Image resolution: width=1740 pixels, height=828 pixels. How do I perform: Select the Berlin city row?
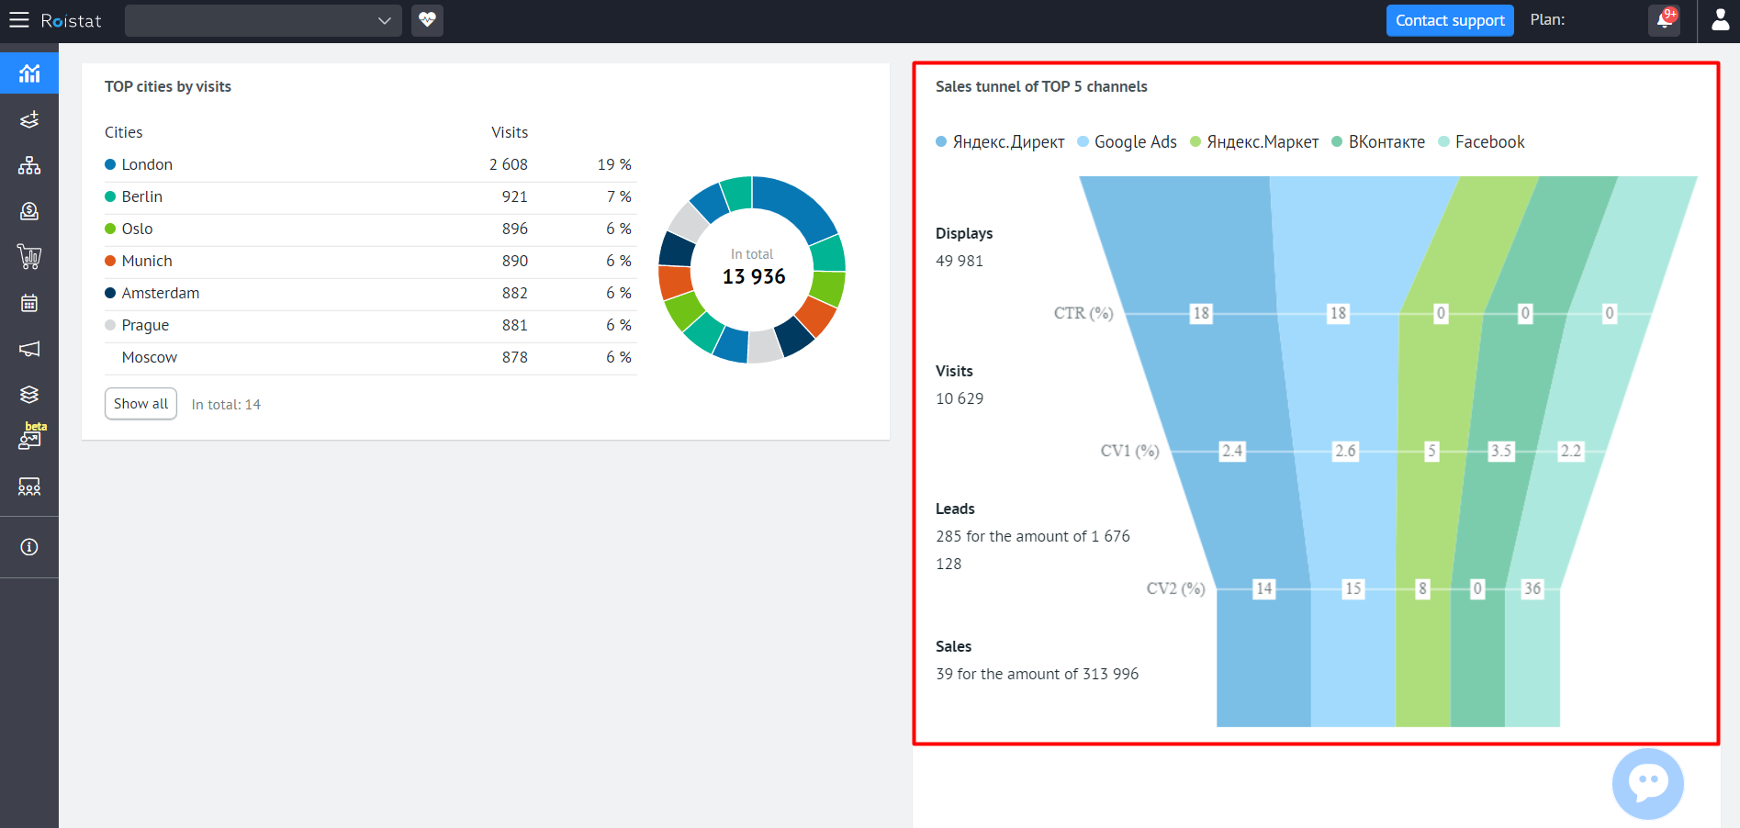(370, 197)
